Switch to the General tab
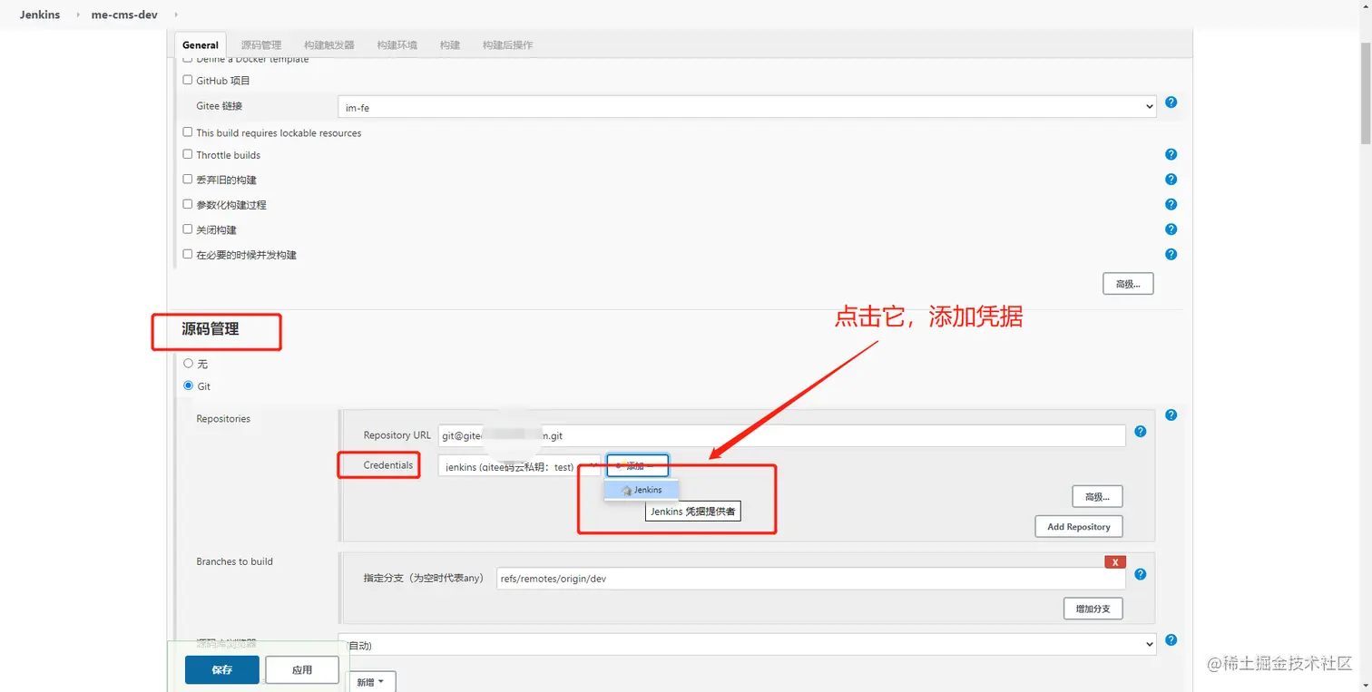 coord(200,44)
